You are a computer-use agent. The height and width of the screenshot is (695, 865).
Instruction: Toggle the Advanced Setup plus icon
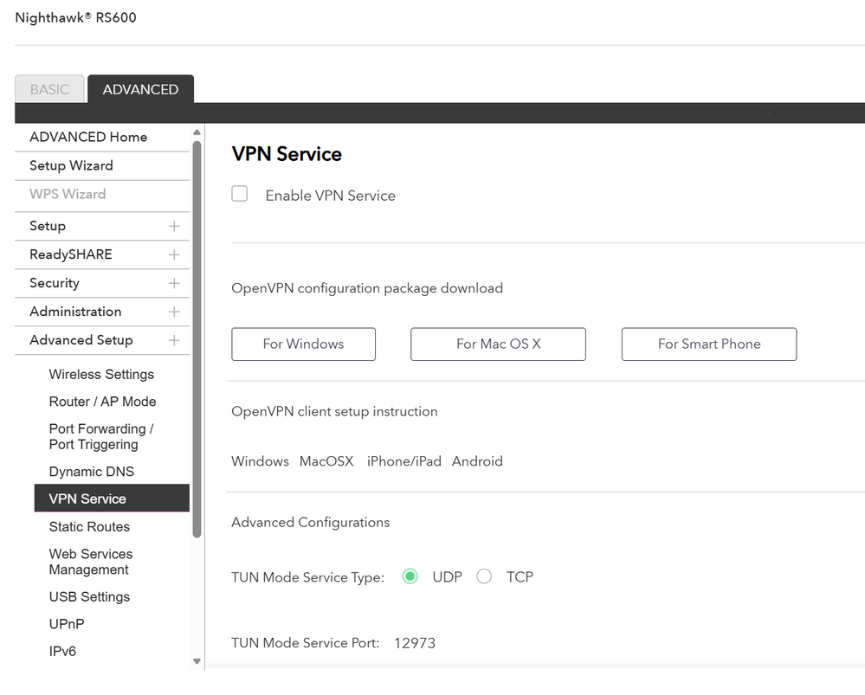coord(174,340)
